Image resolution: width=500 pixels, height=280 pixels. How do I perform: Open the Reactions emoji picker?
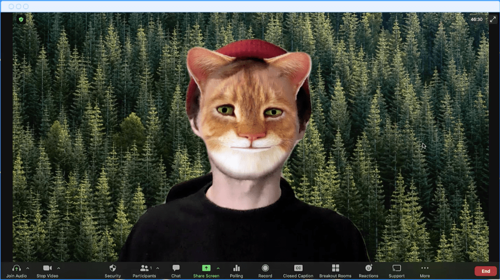click(x=369, y=268)
